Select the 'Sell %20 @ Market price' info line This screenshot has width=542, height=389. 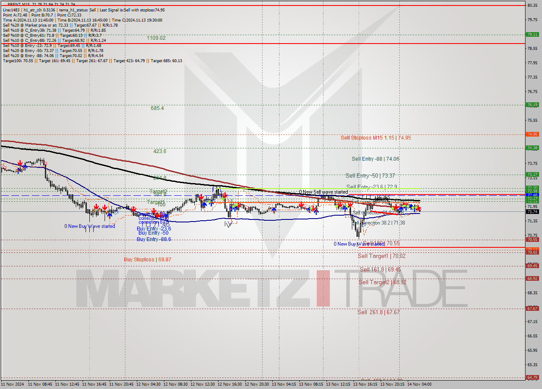60,25
